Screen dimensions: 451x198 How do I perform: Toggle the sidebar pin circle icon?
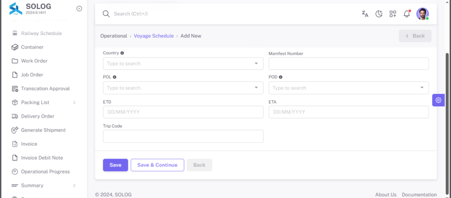point(79,9)
